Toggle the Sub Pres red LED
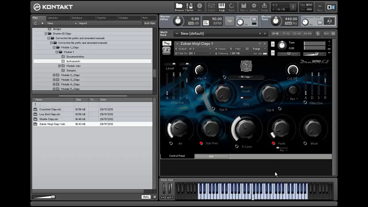This screenshot has width=368, height=207. click(201, 143)
